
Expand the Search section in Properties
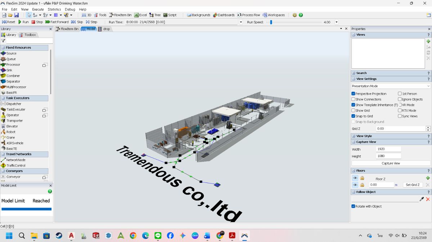tap(354, 73)
